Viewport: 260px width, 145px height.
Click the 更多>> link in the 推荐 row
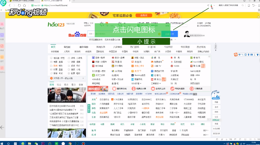pyautogui.click(x=205, y=131)
